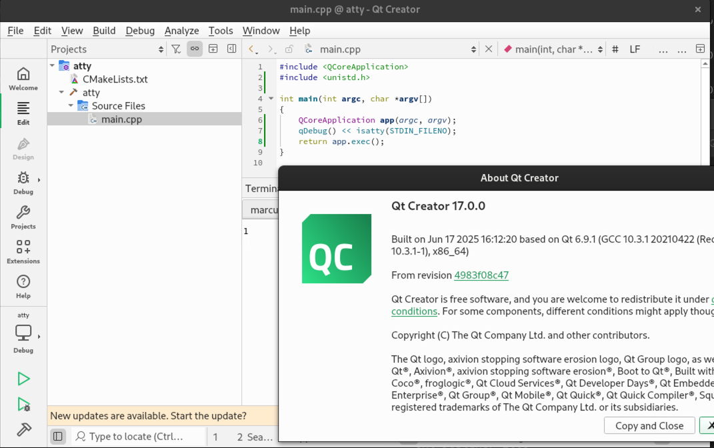Viewport: 714px width, 448px height.
Task: Open the atty Debug kit selector
Action: (23, 333)
